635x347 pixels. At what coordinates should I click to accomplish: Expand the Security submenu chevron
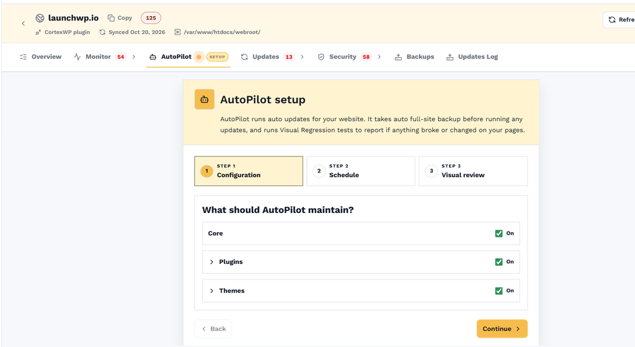pyautogui.click(x=379, y=56)
